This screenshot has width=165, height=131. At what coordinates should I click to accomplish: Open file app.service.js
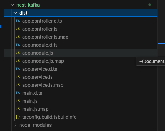click(37, 77)
